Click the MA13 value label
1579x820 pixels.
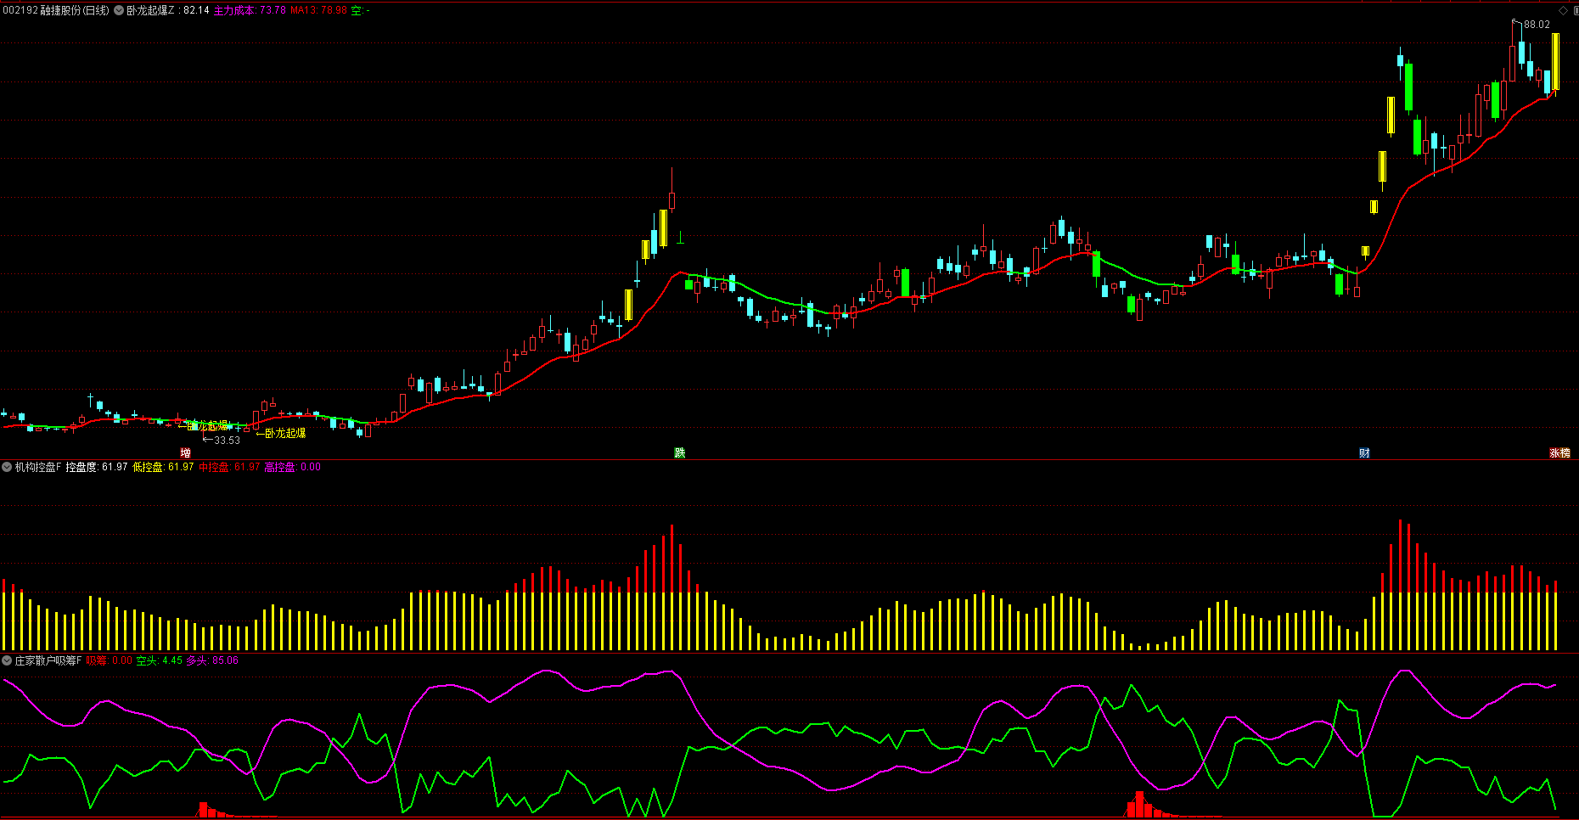(x=318, y=11)
